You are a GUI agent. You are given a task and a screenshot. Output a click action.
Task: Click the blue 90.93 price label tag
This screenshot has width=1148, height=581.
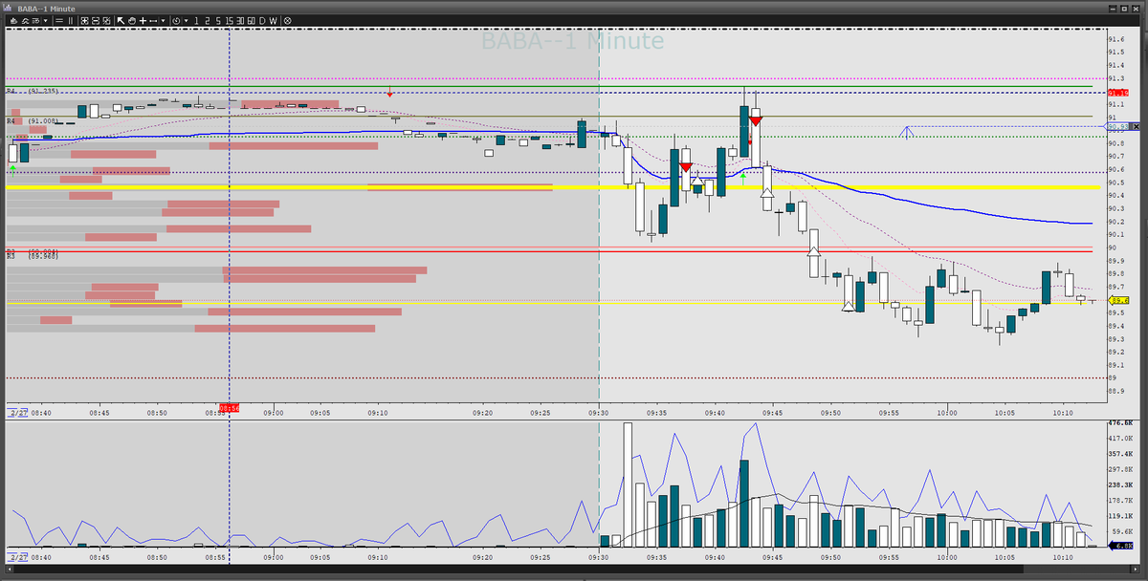tap(1117, 126)
